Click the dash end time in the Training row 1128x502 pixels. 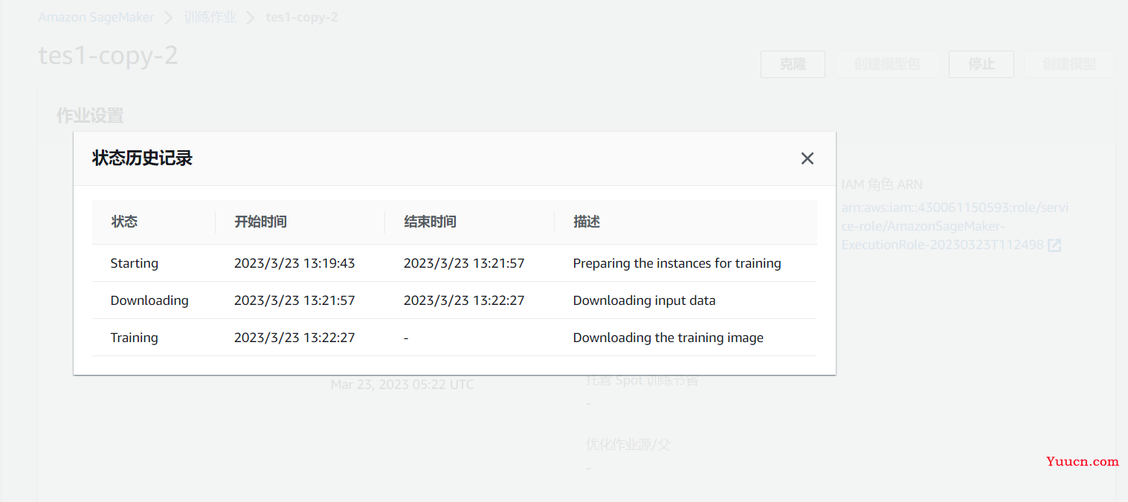tap(406, 338)
